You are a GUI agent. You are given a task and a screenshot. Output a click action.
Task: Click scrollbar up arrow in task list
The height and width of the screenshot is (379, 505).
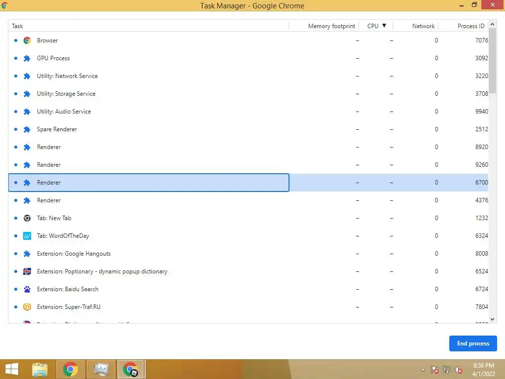pos(492,25)
